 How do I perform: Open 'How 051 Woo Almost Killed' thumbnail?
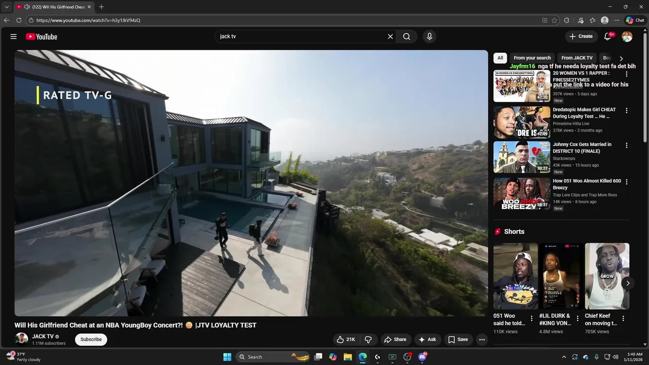click(x=522, y=193)
